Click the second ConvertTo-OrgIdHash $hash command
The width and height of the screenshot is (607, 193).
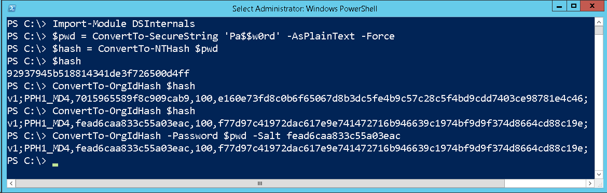click(101, 111)
